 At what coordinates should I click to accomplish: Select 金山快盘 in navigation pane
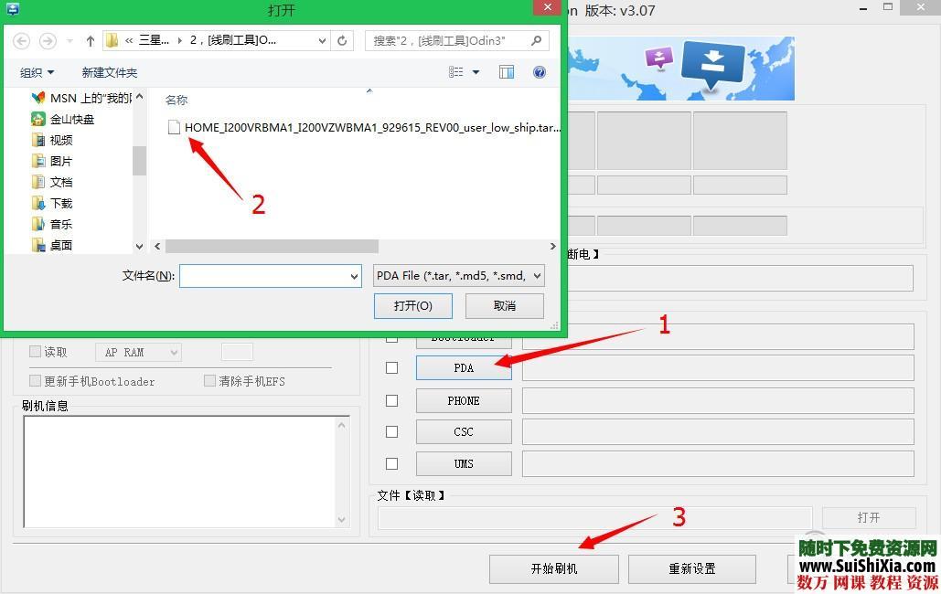[x=71, y=119]
